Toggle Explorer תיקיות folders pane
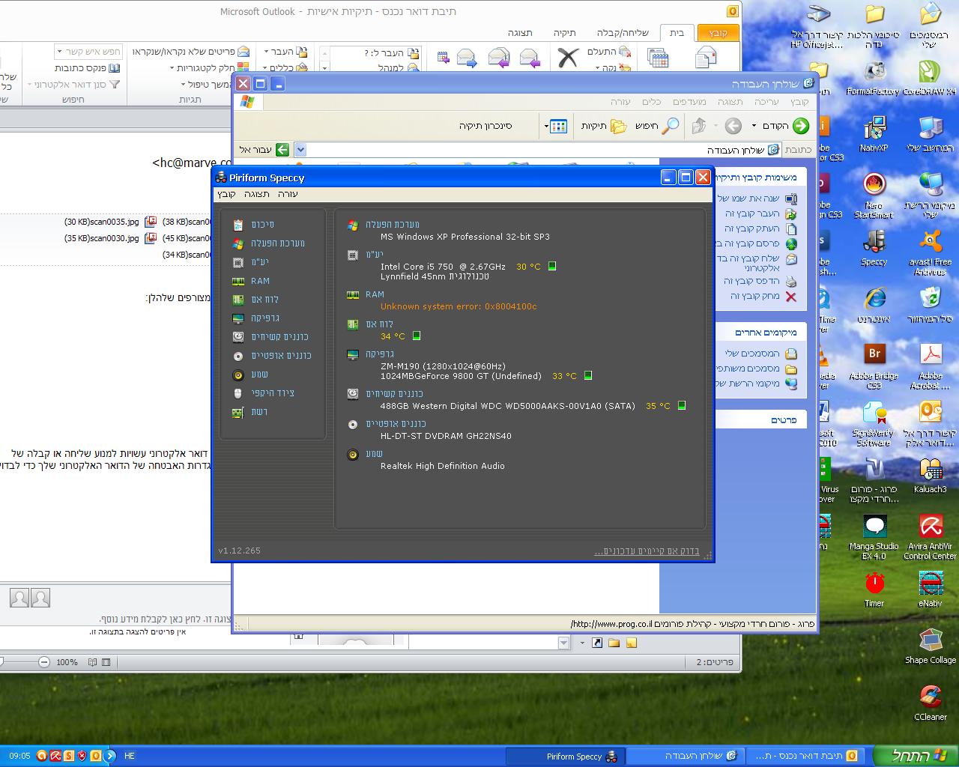This screenshot has height=767, width=959. [x=604, y=126]
